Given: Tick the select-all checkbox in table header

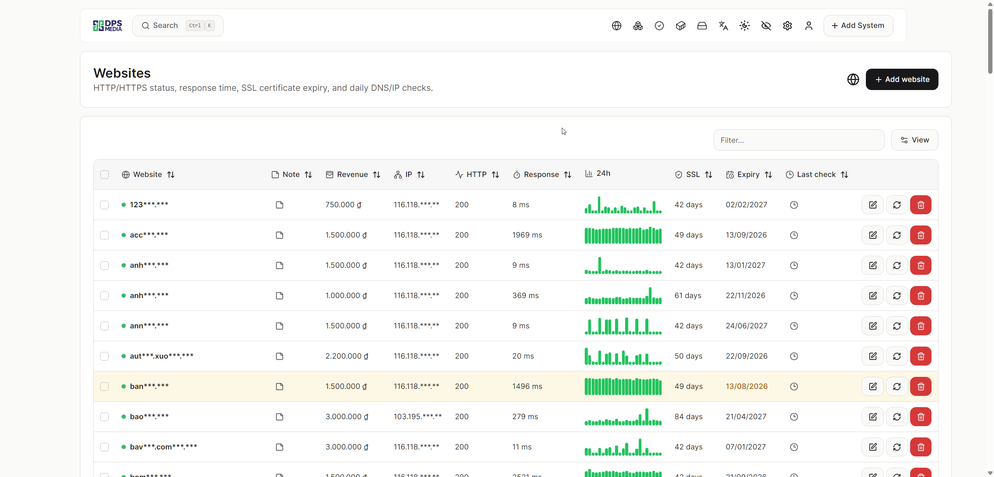Looking at the screenshot, I should pyautogui.click(x=104, y=175).
